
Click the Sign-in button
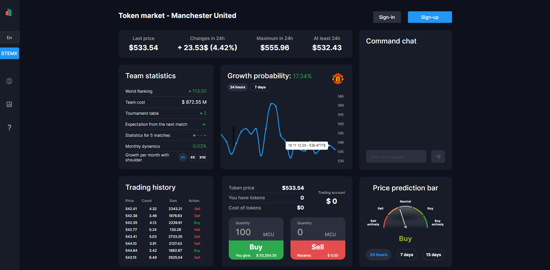[x=387, y=17]
